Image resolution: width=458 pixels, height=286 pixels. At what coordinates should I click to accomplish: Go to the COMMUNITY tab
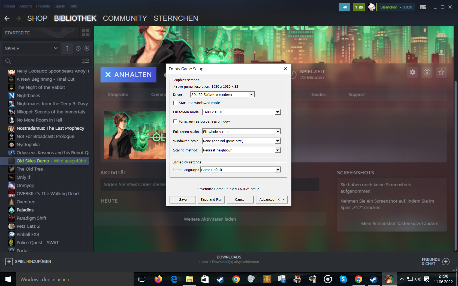125,18
